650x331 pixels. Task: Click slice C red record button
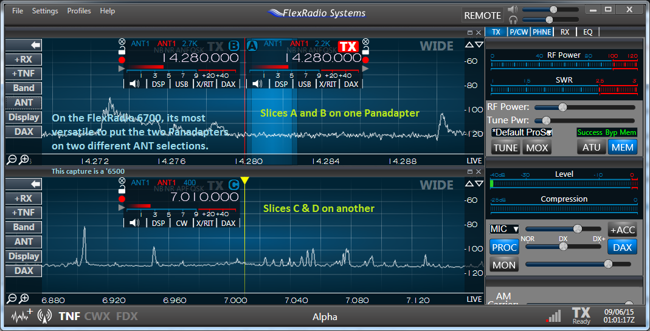click(x=122, y=199)
